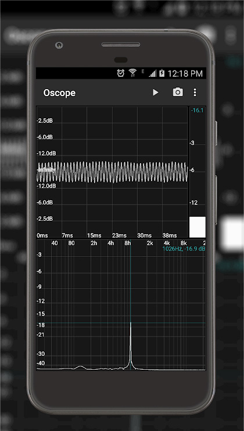Click the 30ms time axis label
This screenshot has width=244, height=431.
click(145, 235)
